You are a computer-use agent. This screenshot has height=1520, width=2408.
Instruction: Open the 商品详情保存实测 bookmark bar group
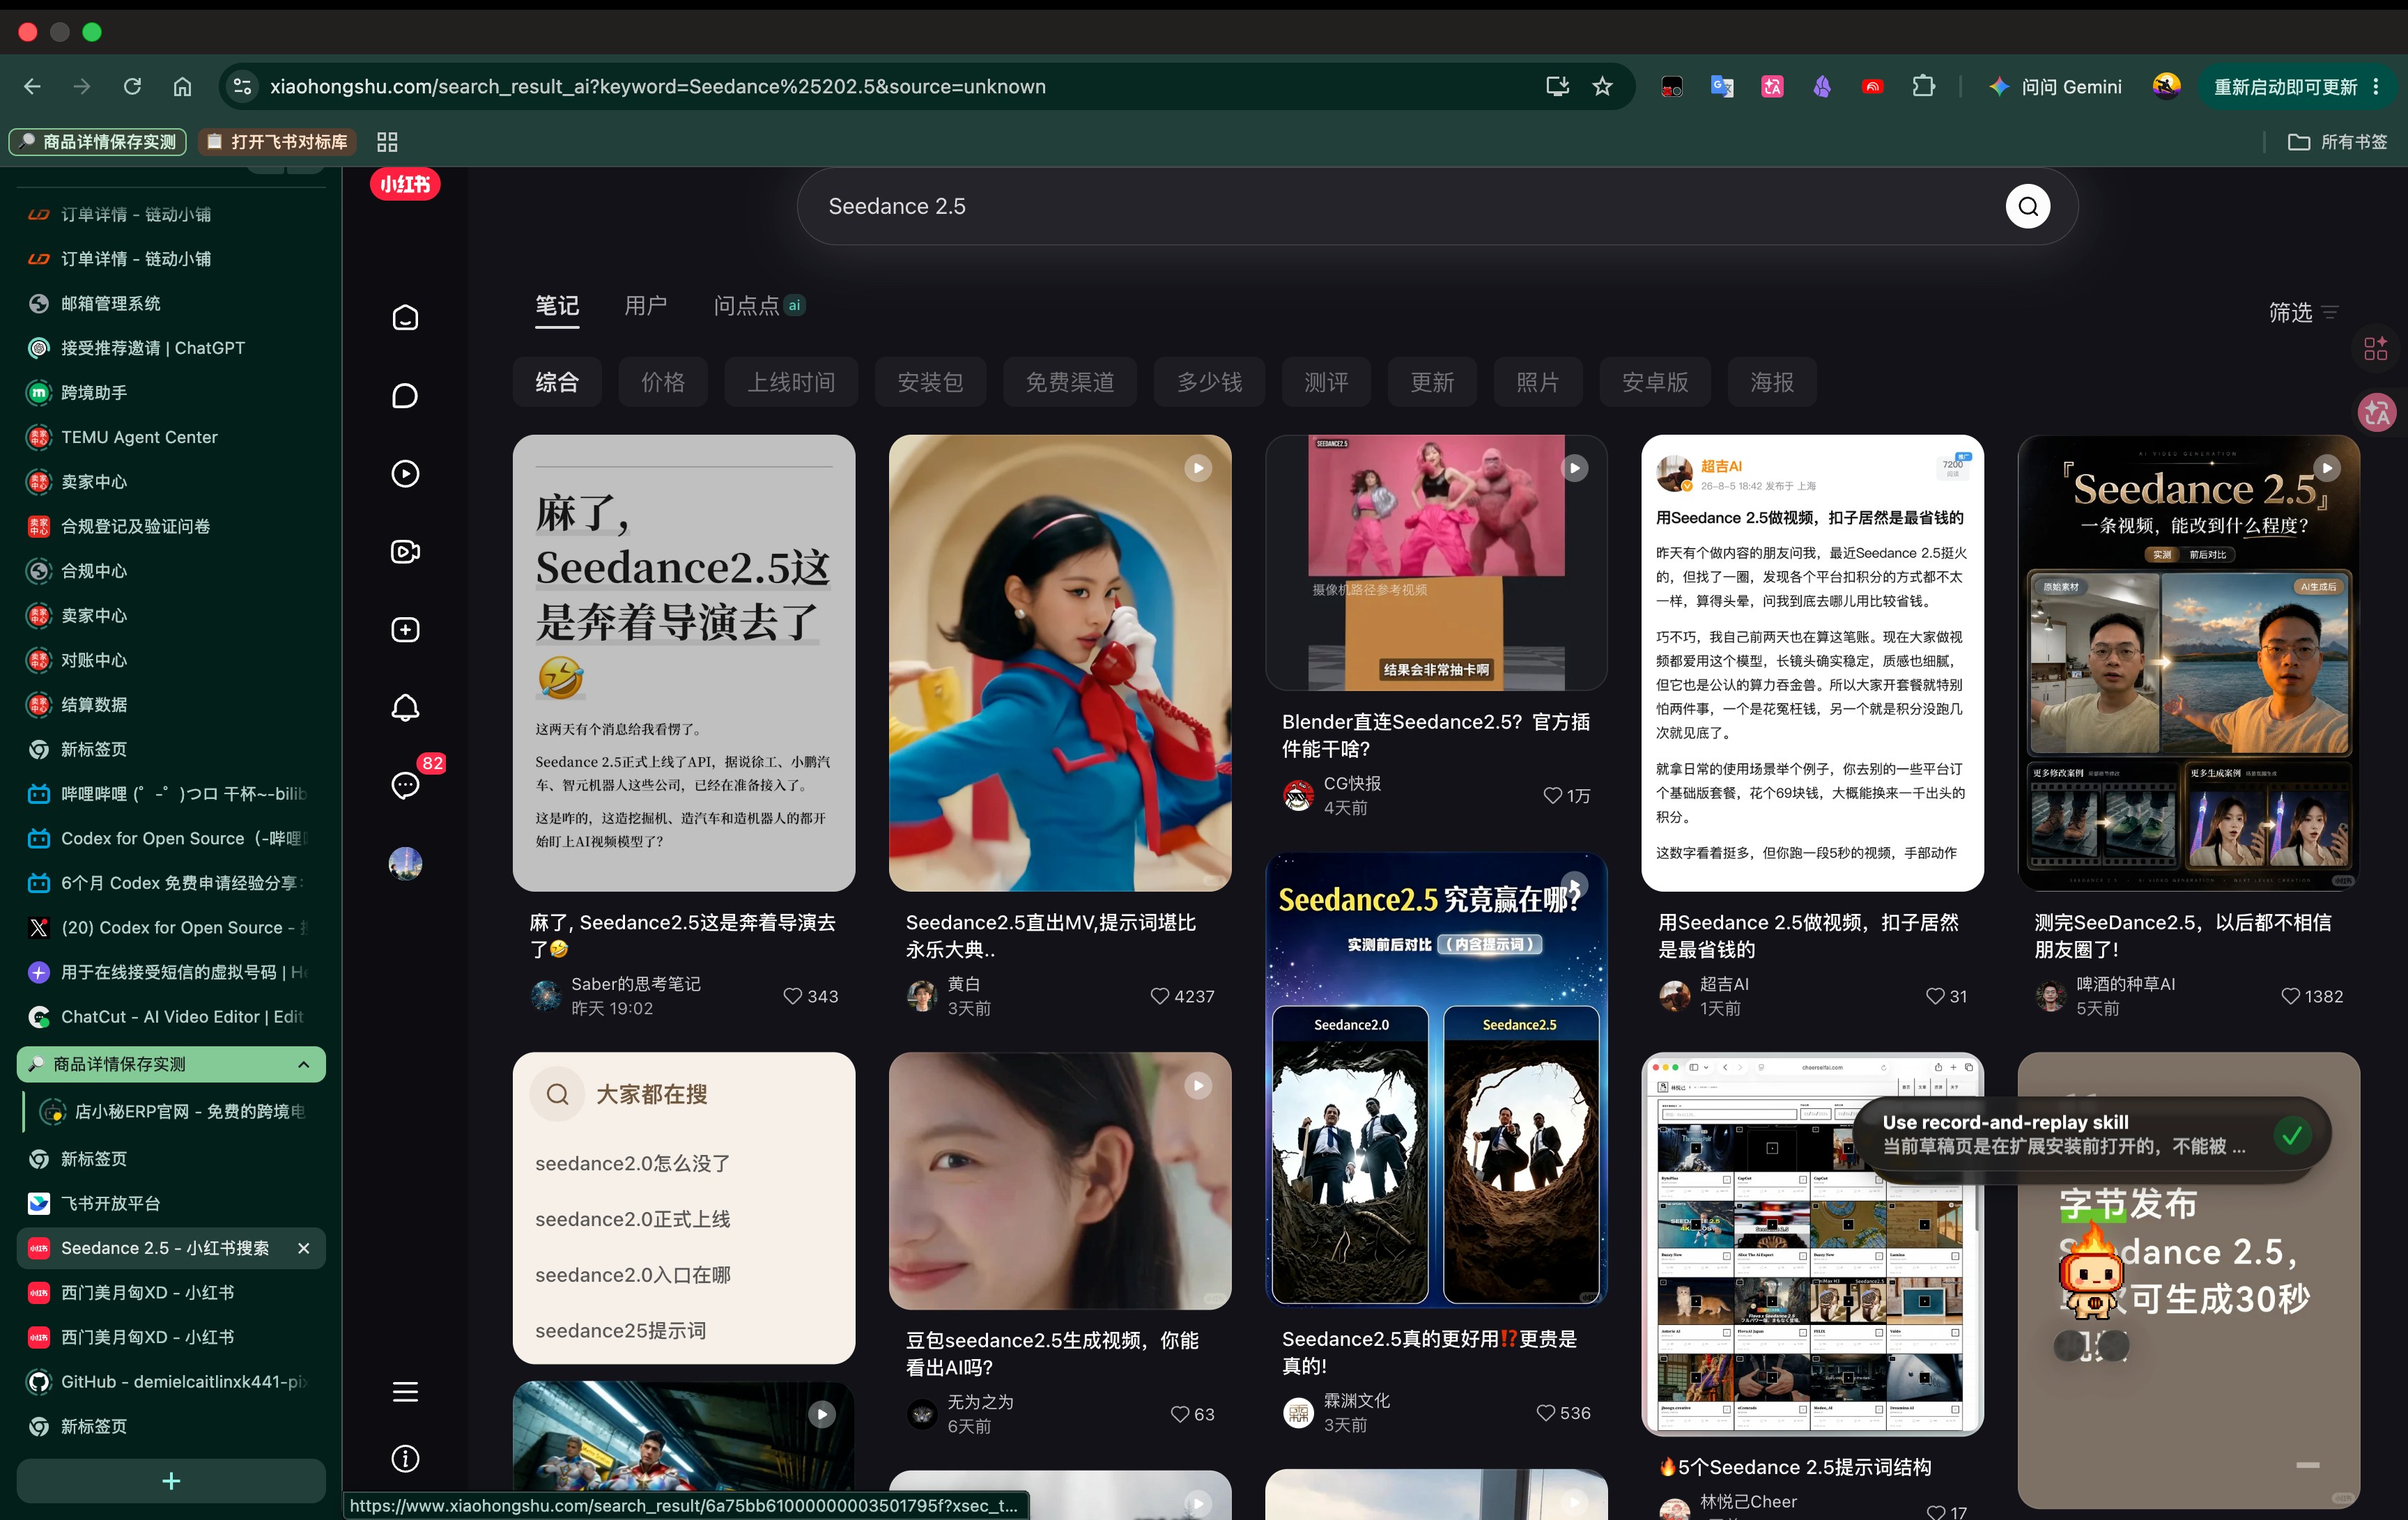[98, 142]
